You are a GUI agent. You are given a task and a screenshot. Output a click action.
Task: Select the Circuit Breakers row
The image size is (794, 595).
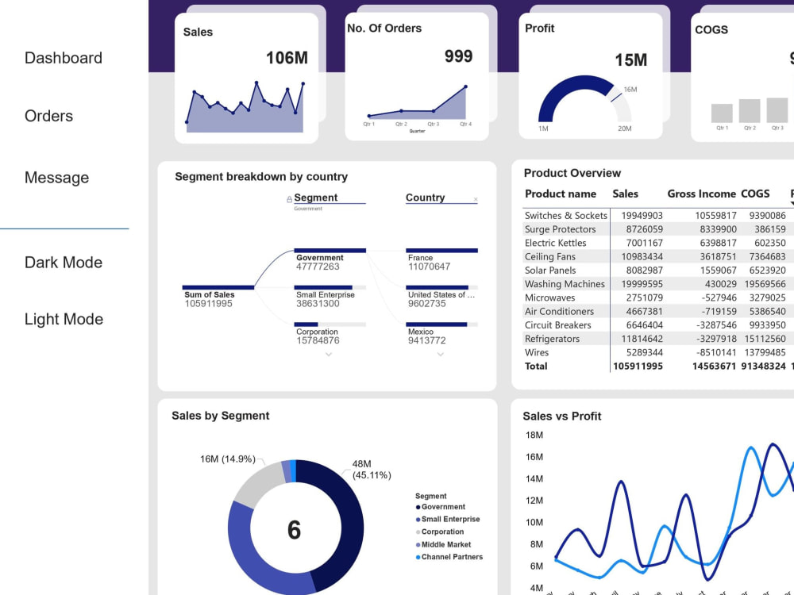[658, 324]
